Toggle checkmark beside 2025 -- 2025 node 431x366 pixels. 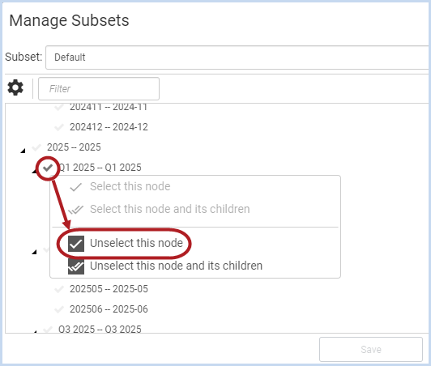point(36,147)
